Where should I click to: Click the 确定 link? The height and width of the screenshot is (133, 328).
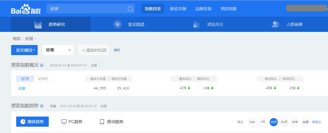117,50
